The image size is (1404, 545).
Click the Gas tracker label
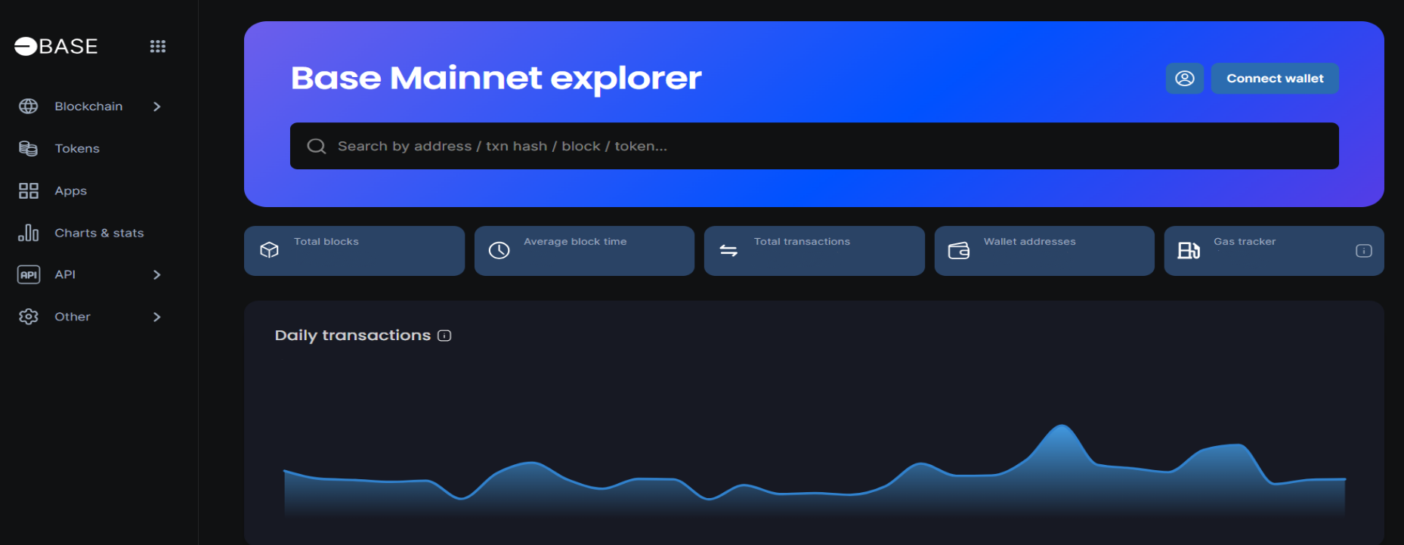click(x=1245, y=241)
